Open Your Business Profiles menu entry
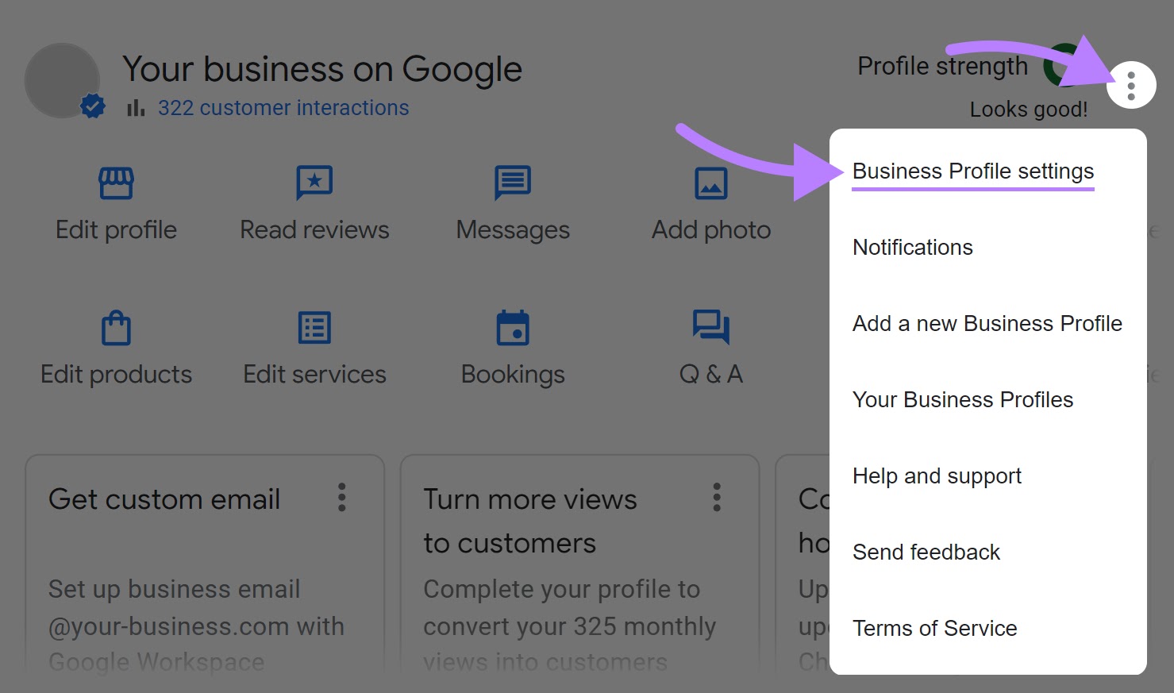 click(x=963, y=400)
